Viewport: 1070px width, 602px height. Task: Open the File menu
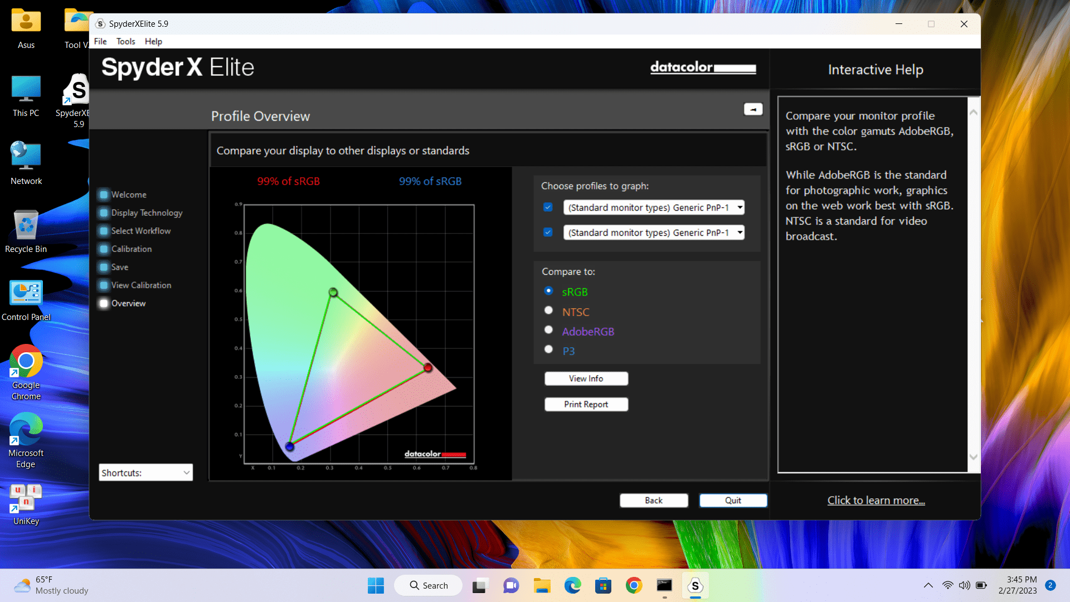[x=100, y=41]
